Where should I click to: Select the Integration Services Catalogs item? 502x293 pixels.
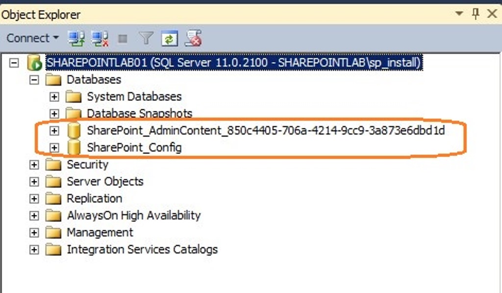(x=142, y=249)
